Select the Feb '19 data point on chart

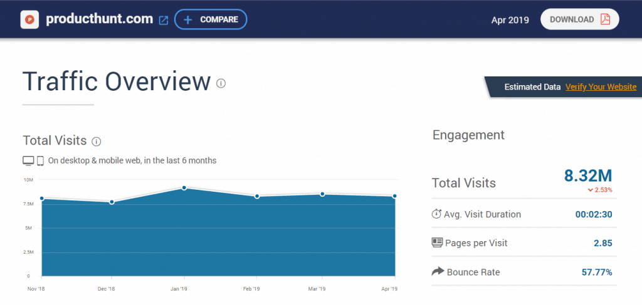pyautogui.click(x=257, y=196)
